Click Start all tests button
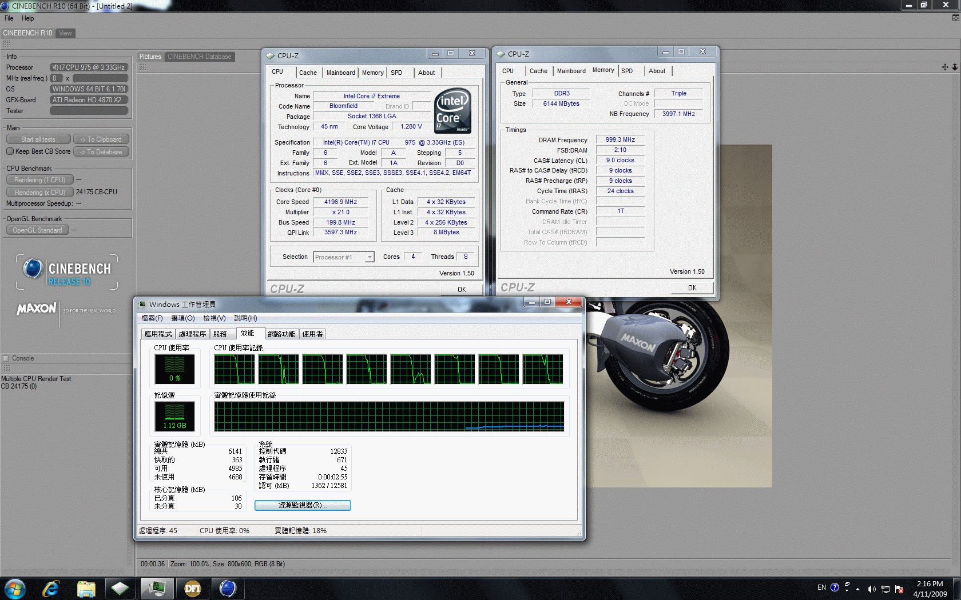Screen dimensions: 961x600 click(x=38, y=139)
